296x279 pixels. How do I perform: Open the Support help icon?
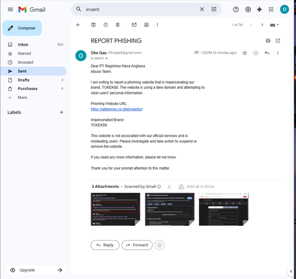236,9
